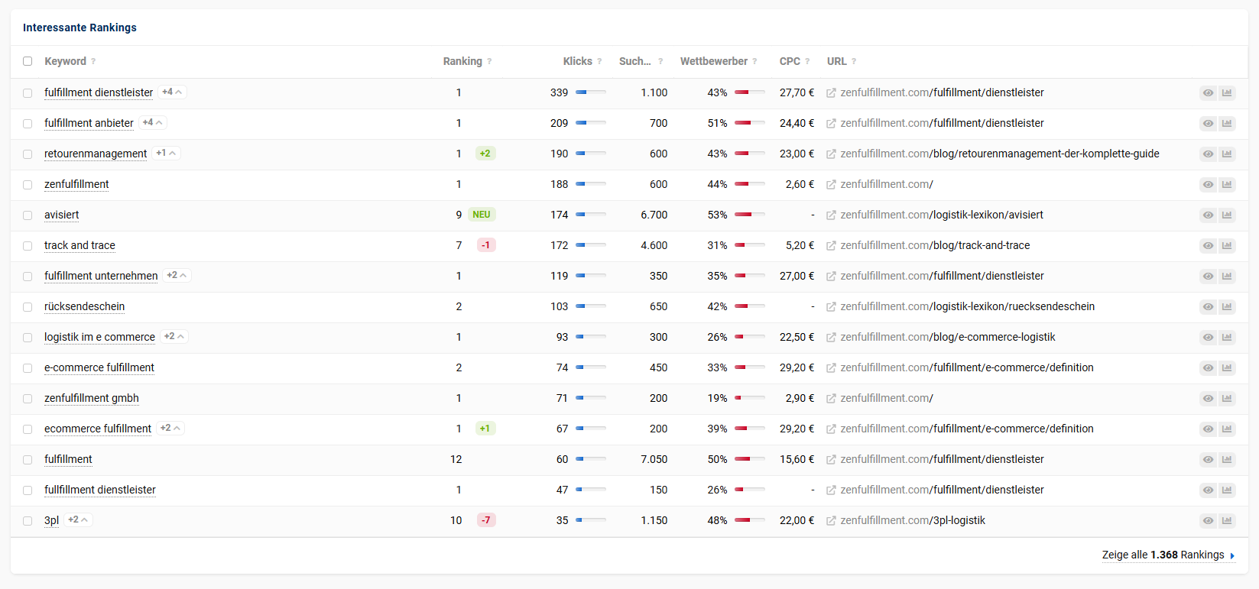Expand +4 keywords on fulfillment dienstleister
The image size is (1259, 589).
(172, 92)
